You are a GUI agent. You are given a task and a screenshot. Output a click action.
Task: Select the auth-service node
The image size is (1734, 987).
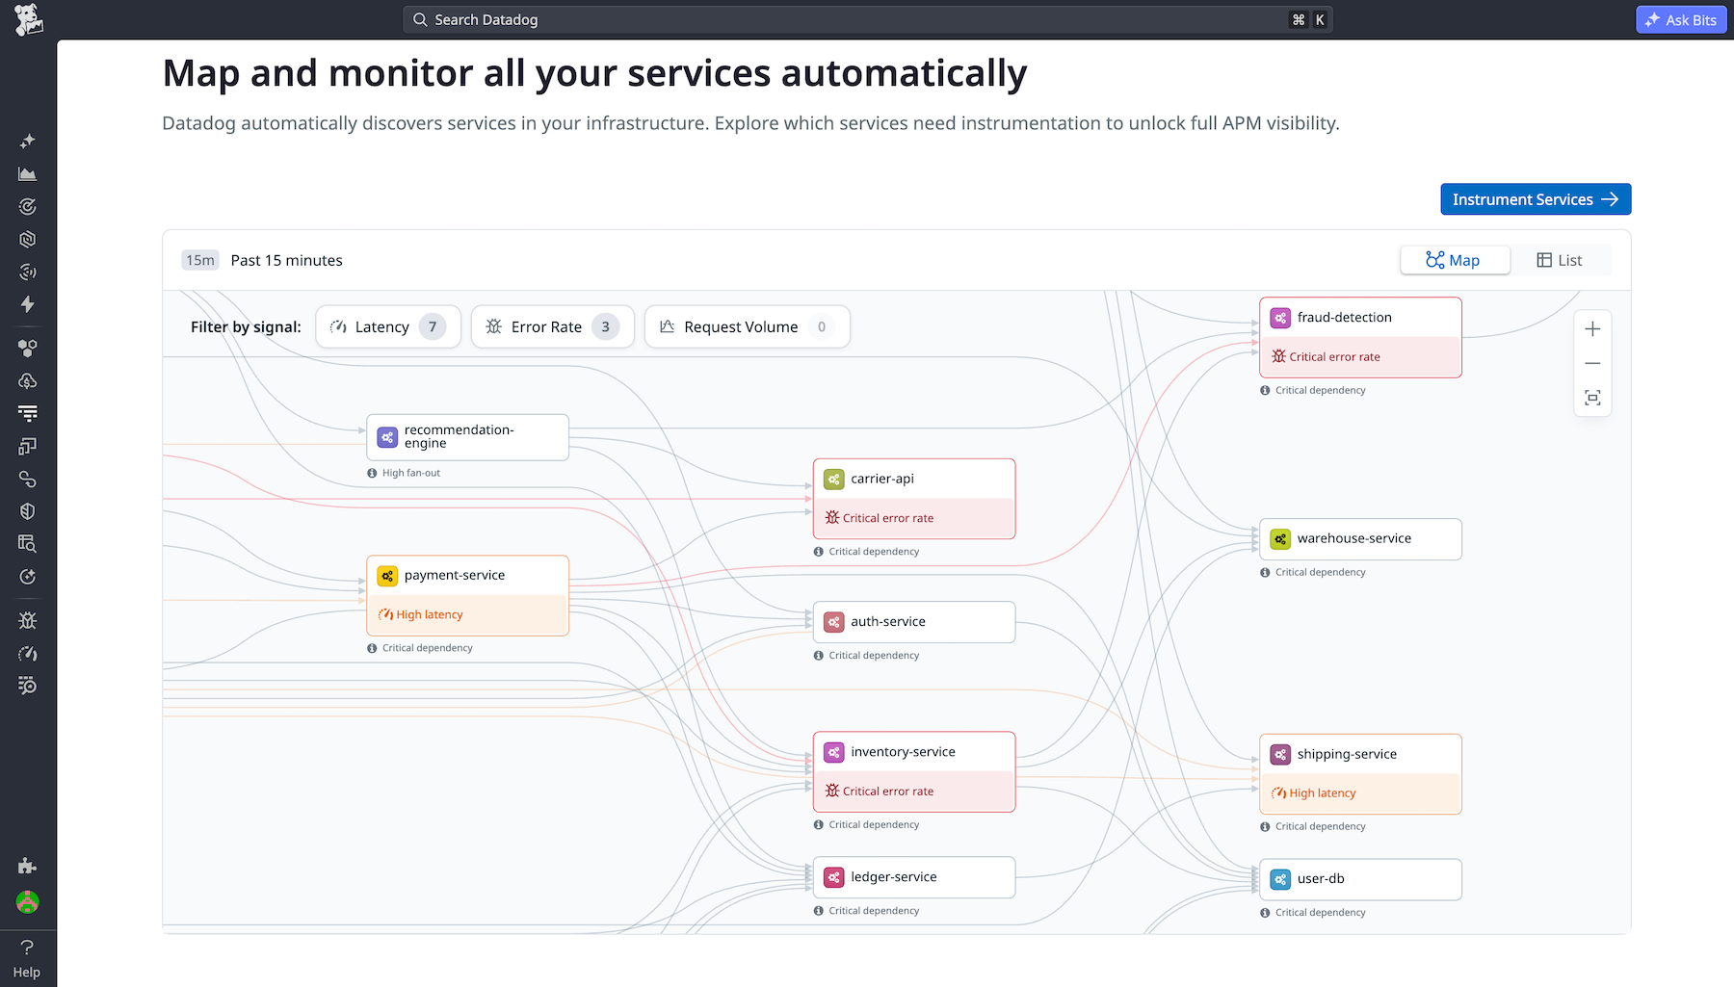914,622
